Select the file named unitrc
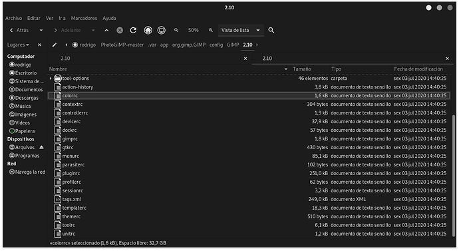Image resolution: width=459 pixels, height=251 pixels. coord(69,234)
